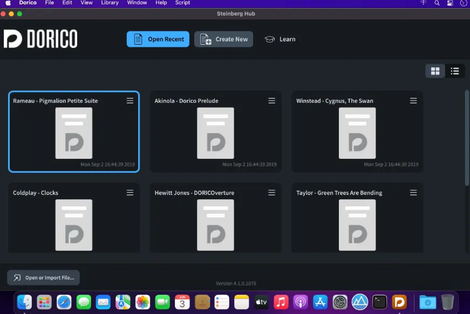Open Spotlight search in menu bar
This screenshot has width=470, height=314.
click(x=437, y=3)
